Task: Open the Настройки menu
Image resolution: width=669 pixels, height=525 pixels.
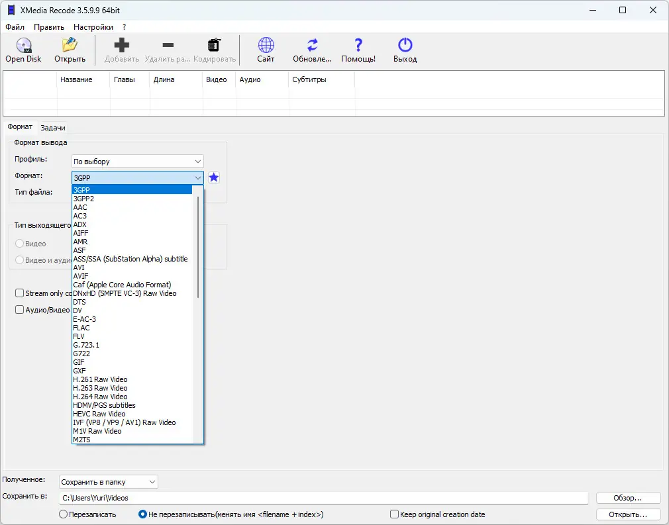Action: (93, 27)
